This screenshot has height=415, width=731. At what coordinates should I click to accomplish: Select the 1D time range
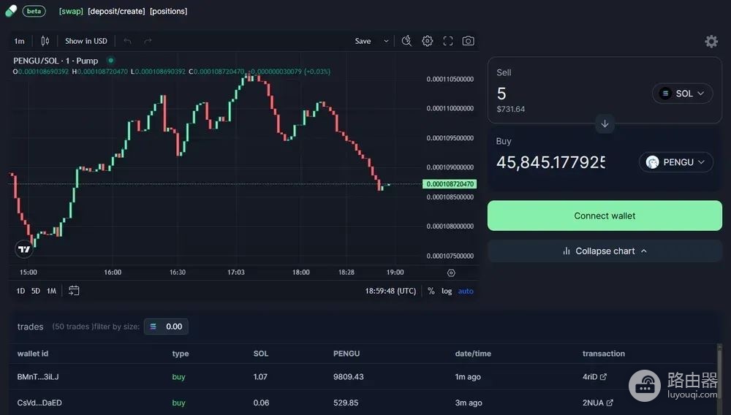(x=20, y=291)
